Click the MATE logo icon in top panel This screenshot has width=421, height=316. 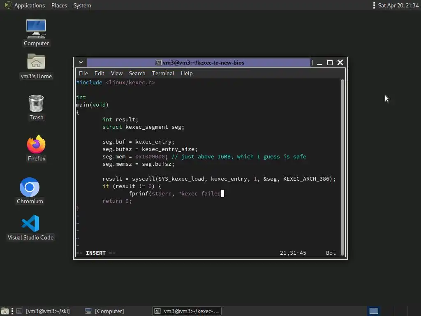[x=8, y=5]
